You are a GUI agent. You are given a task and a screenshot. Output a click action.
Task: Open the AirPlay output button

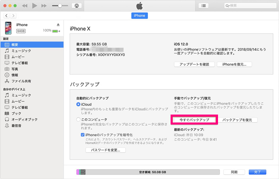77,6
